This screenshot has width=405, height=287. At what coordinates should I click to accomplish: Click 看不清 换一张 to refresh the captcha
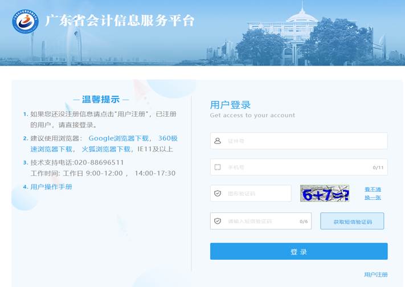[x=373, y=194]
